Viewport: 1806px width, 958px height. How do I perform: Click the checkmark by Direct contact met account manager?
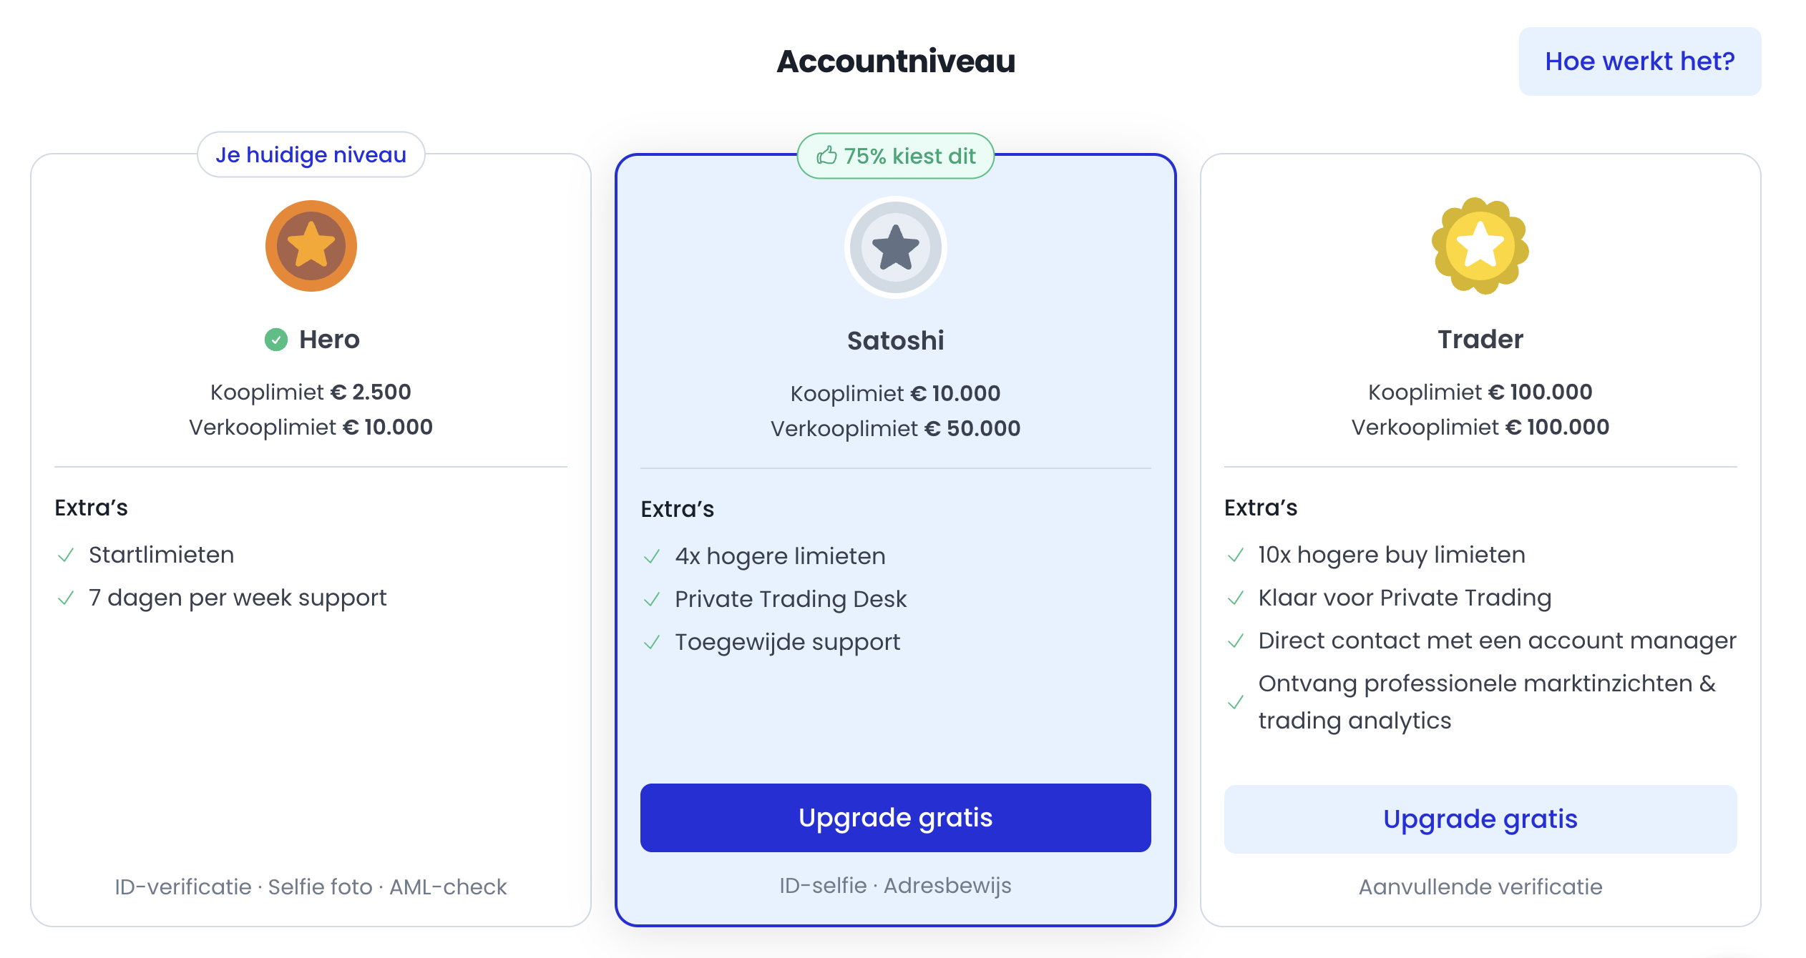pyautogui.click(x=1236, y=641)
